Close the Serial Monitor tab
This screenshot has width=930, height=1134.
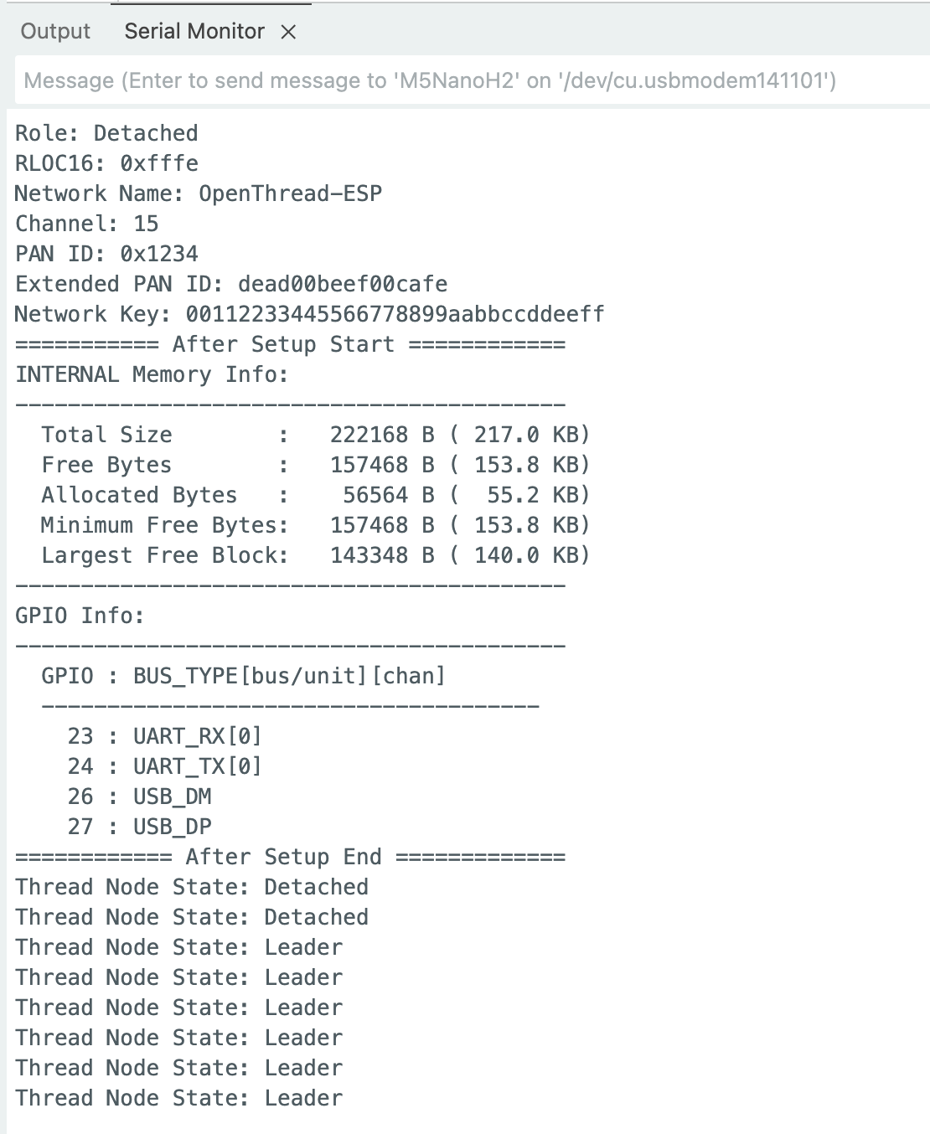coord(288,33)
